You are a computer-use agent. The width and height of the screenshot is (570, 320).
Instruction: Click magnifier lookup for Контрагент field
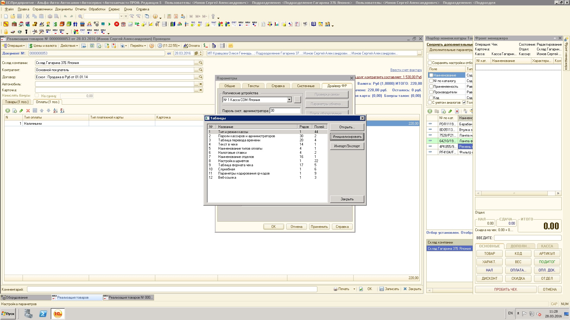click(x=201, y=70)
